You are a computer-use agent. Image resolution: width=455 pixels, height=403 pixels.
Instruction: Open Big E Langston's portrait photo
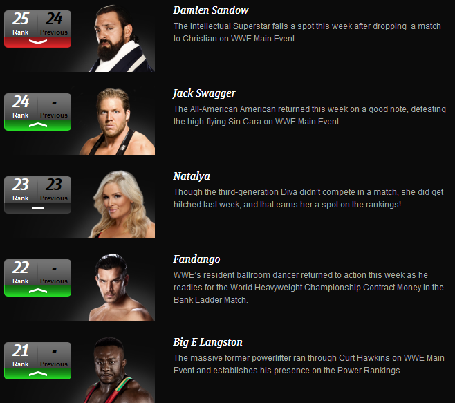coord(119,370)
